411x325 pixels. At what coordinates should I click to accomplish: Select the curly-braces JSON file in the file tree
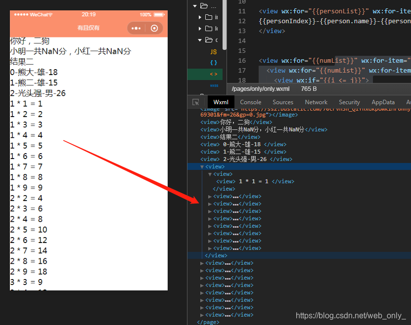[214, 63]
